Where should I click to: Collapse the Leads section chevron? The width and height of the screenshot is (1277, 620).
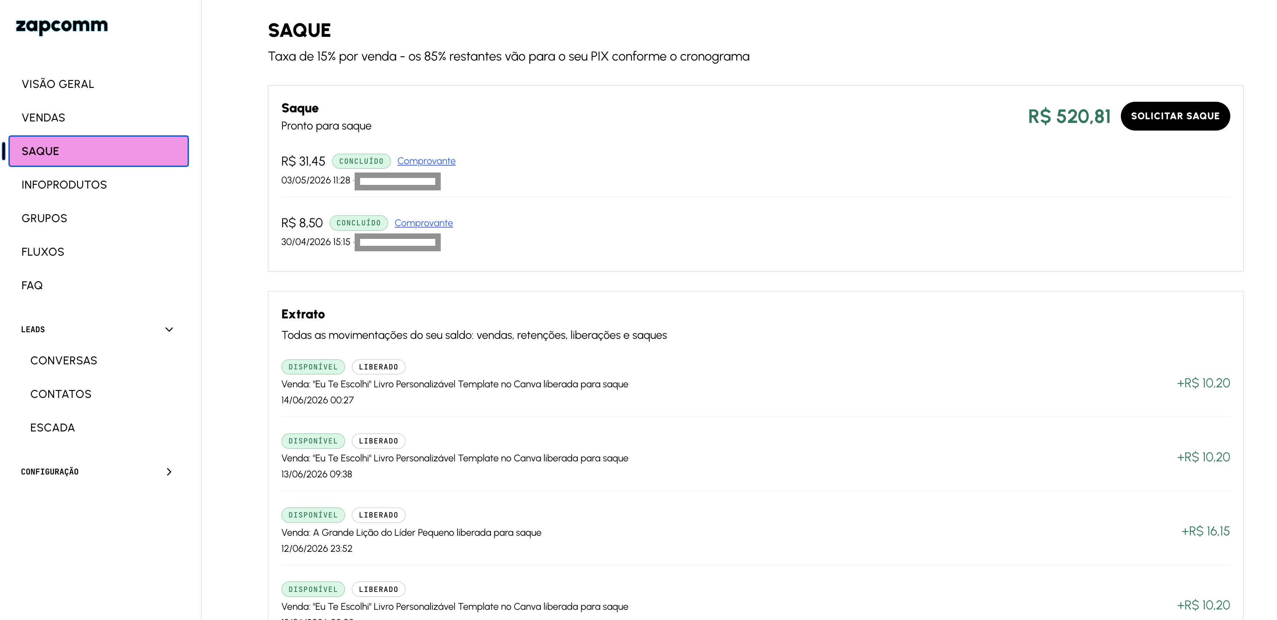[x=169, y=330]
